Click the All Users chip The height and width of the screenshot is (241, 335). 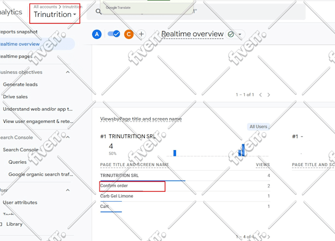pos(258,127)
